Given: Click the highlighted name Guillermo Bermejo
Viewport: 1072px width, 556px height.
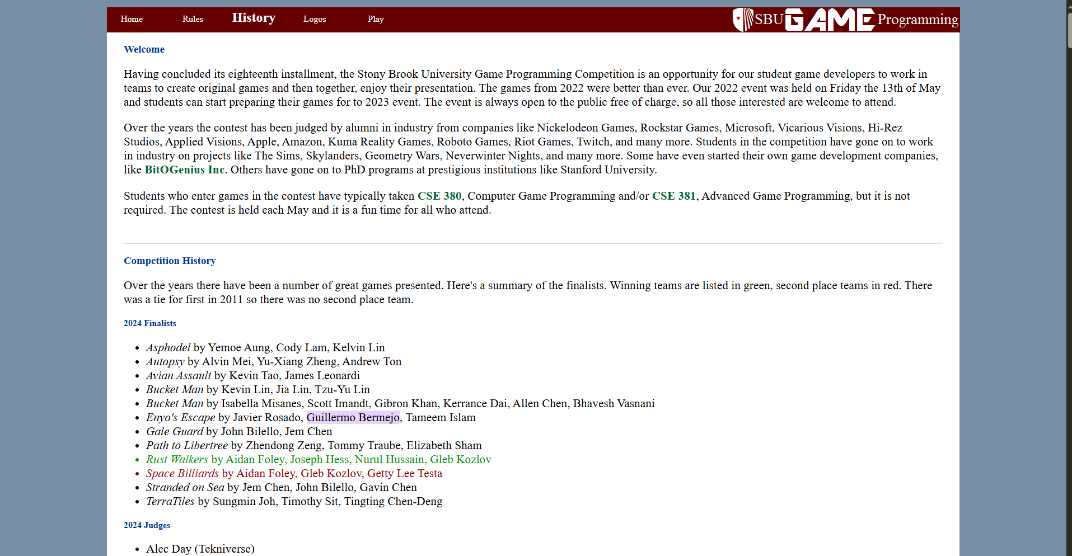Looking at the screenshot, I should tap(353, 418).
